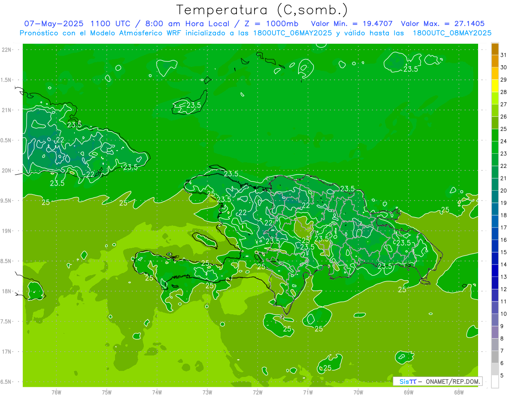
Task: Click '8:00 am Hora Local' text
Action: click(x=185, y=24)
